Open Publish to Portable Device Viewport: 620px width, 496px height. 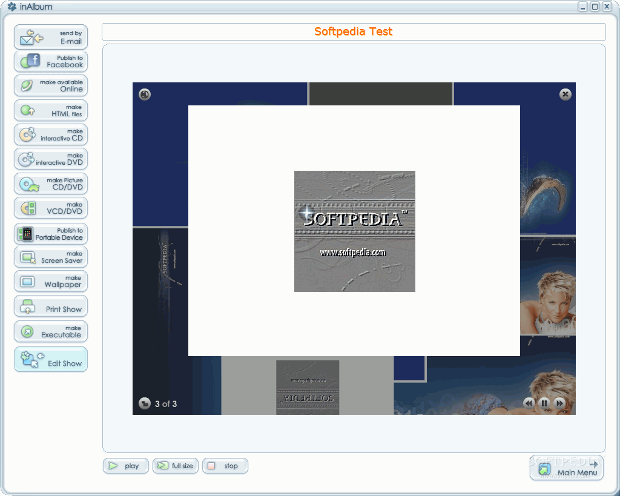click(x=51, y=234)
